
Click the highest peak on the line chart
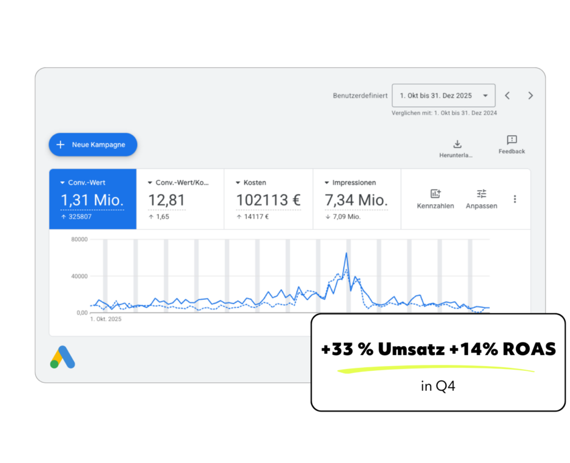pos(346,253)
